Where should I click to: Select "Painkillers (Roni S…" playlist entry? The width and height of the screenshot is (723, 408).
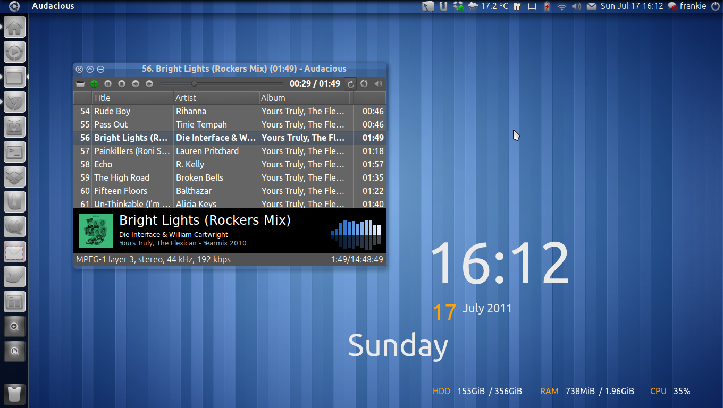click(132, 151)
